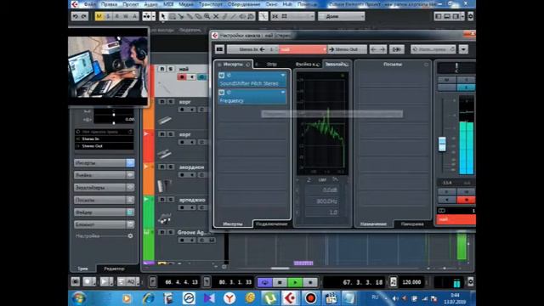Click the 'e' edit button above channel fader
The height and width of the screenshot is (306, 544).
point(466,88)
